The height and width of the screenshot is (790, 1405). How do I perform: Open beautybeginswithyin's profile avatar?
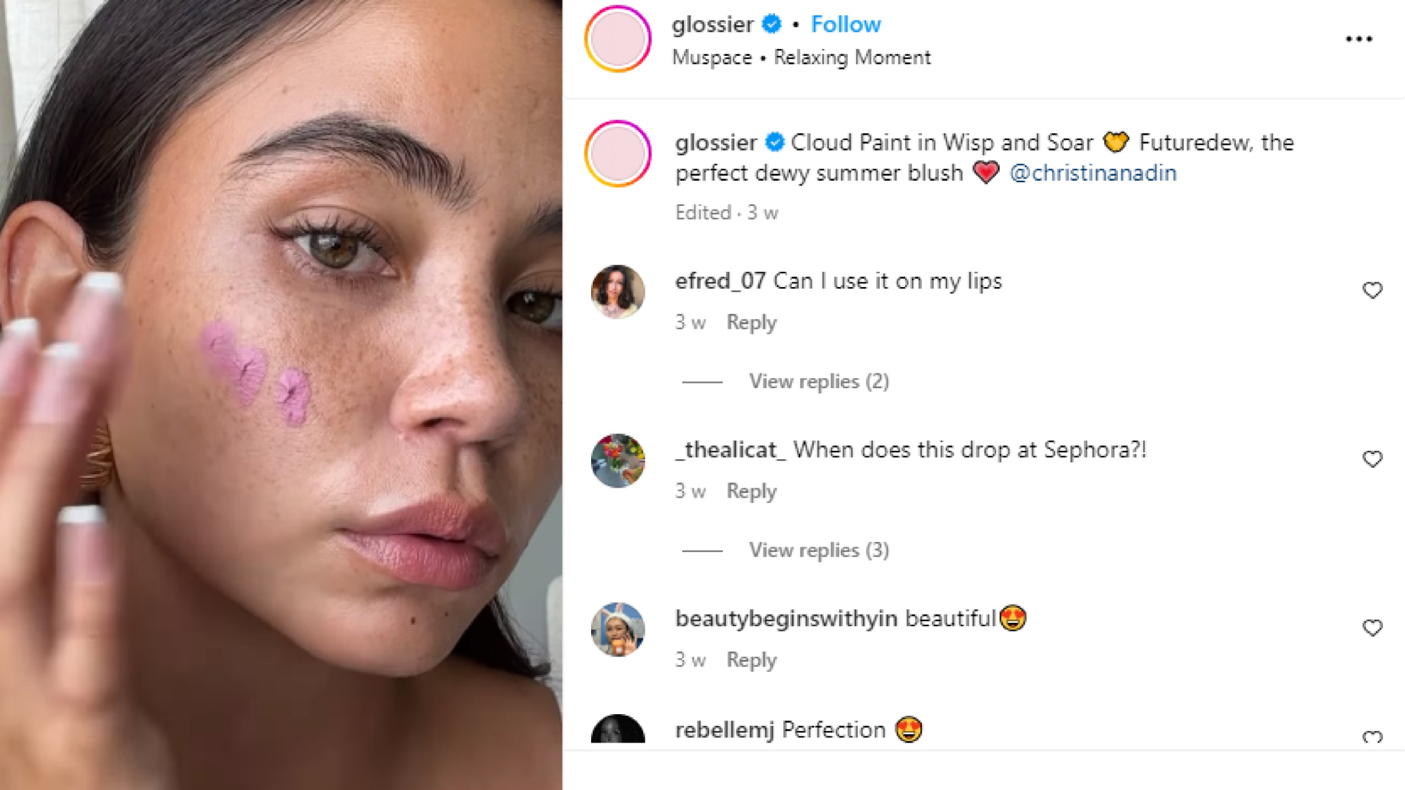tap(618, 629)
